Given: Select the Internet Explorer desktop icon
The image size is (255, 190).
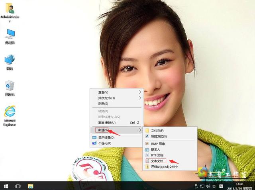Looking at the screenshot, I should (x=10, y=116).
